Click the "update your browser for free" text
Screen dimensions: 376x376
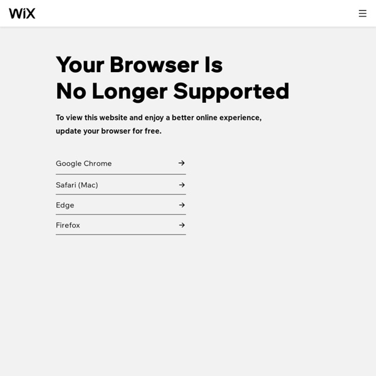[x=108, y=131]
